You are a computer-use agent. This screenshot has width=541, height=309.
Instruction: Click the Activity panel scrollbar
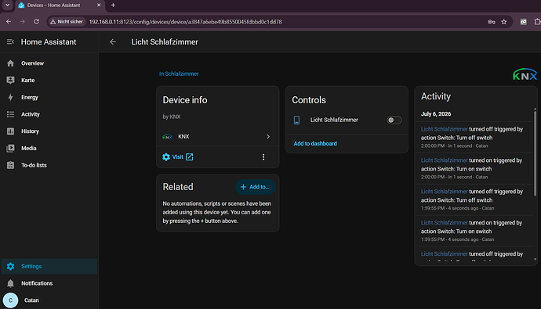pyautogui.click(x=536, y=153)
